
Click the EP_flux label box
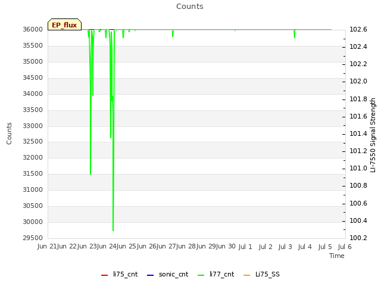pos(64,24)
